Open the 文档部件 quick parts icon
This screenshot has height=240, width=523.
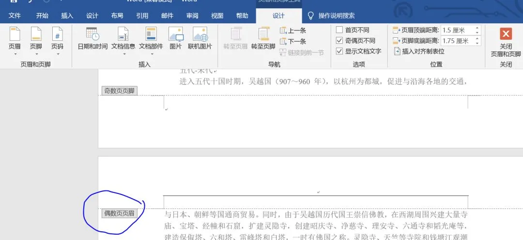pos(151,34)
